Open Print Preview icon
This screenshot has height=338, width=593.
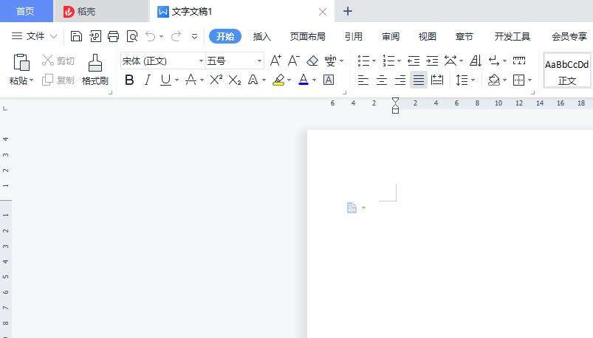pos(132,36)
